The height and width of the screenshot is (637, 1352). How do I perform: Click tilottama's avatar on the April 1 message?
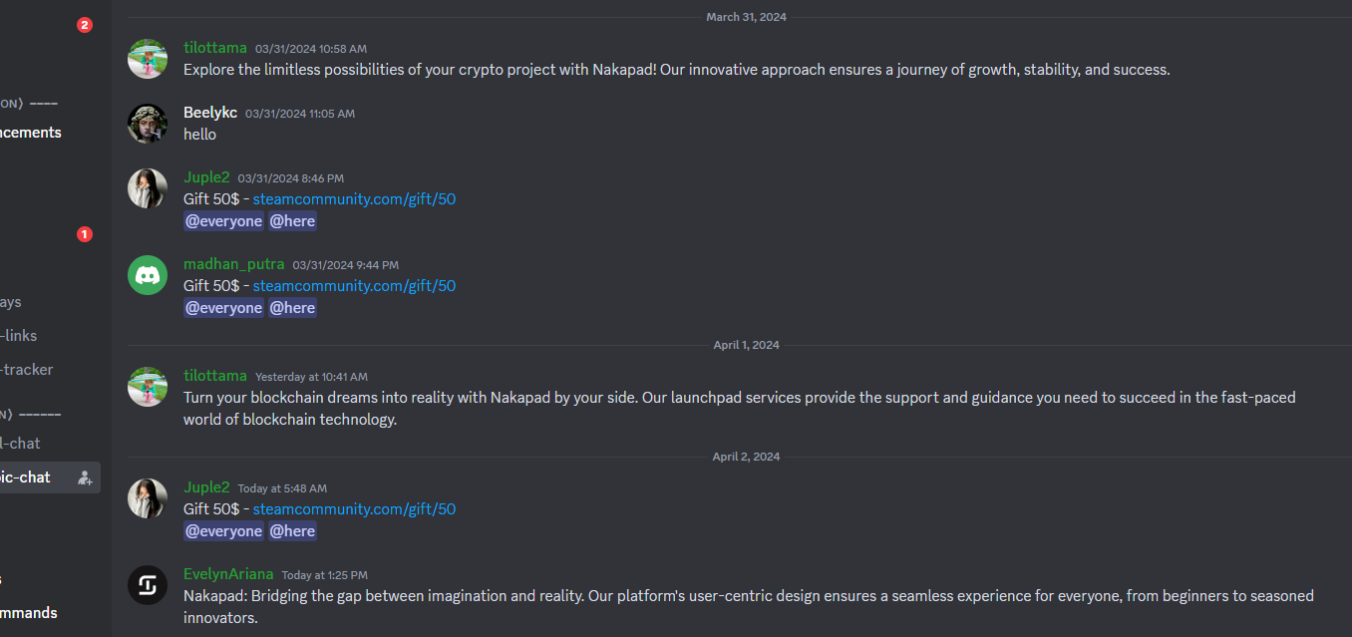point(148,387)
